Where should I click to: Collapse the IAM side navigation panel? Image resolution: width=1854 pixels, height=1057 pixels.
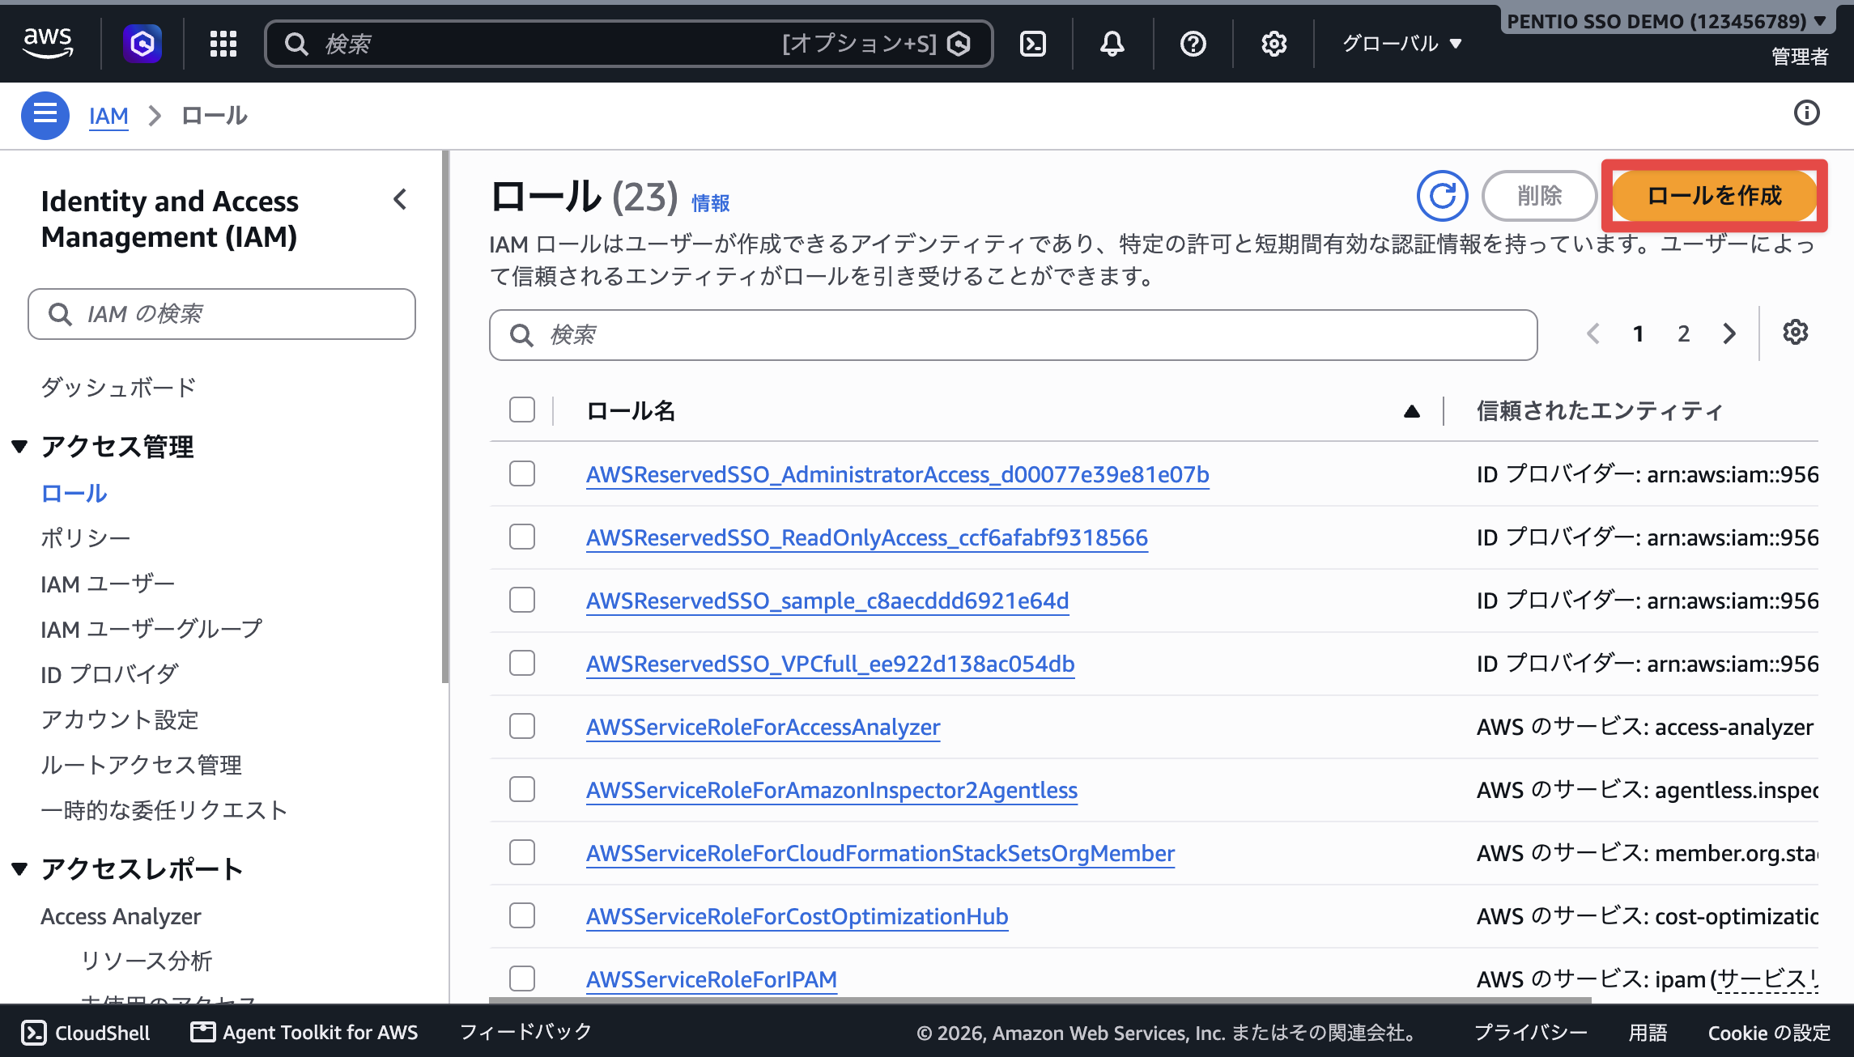(x=400, y=200)
